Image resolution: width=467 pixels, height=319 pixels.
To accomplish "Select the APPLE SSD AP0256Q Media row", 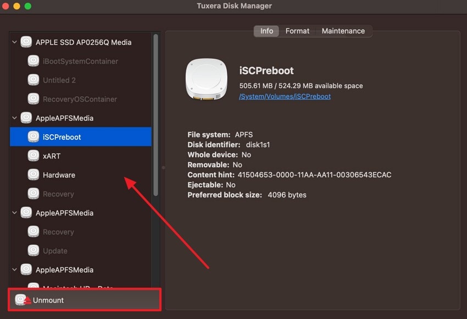I will (80, 42).
